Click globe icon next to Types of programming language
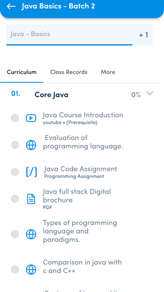Image resolution: width=164 pixels, height=292 pixels. 31,234
